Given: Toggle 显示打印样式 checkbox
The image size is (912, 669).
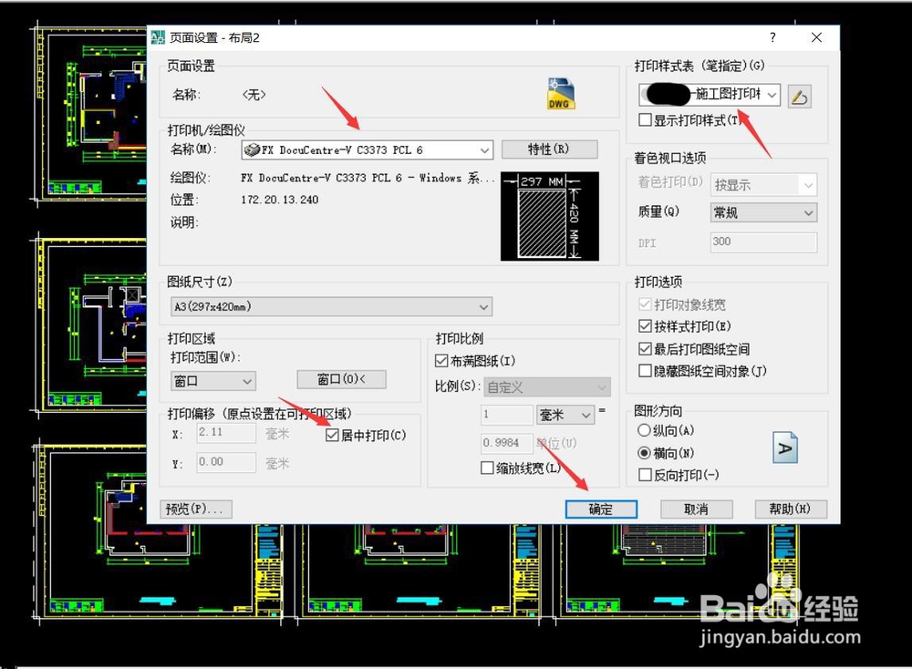Looking at the screenshot, I should pos(645,120).
